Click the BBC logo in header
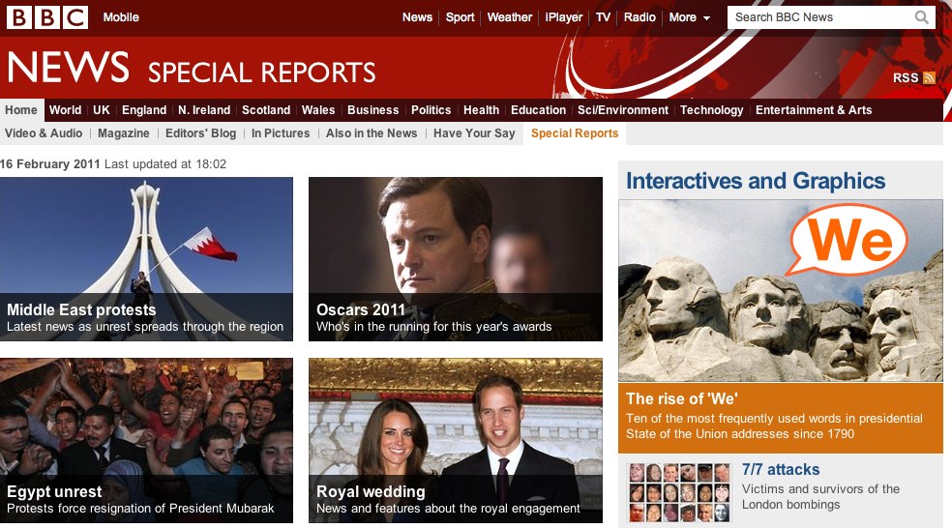The width and height of the screenshot is (952, 528). [47, 17]
